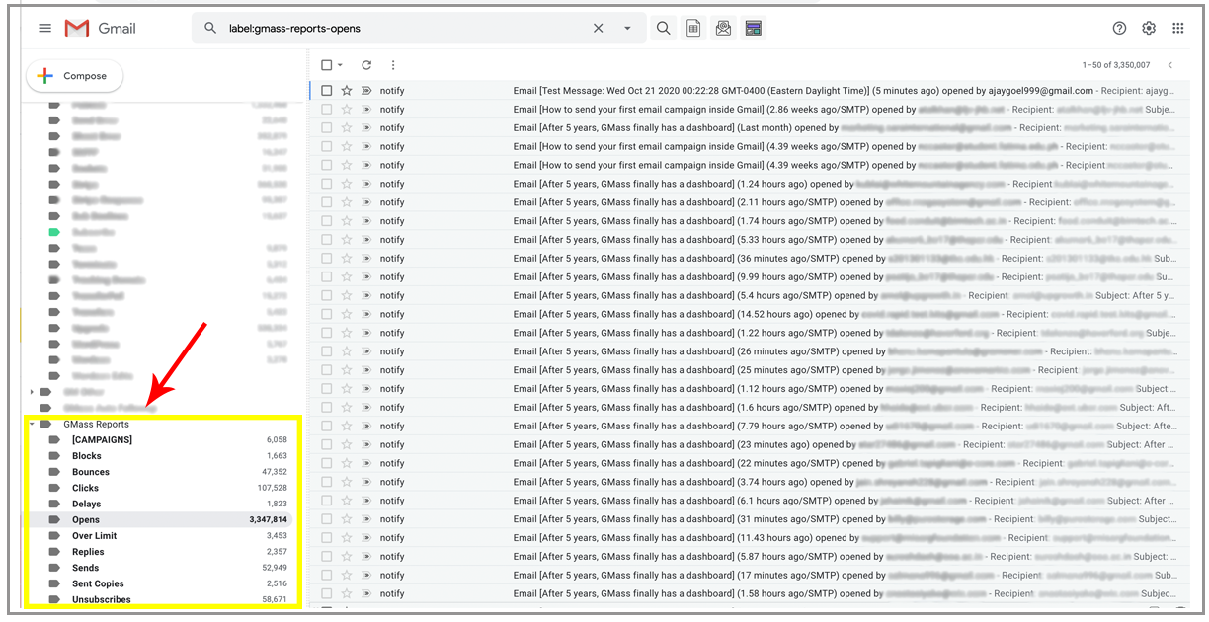Open the more options three-dot menu
1209x622 pixels.
click(393, 64)
